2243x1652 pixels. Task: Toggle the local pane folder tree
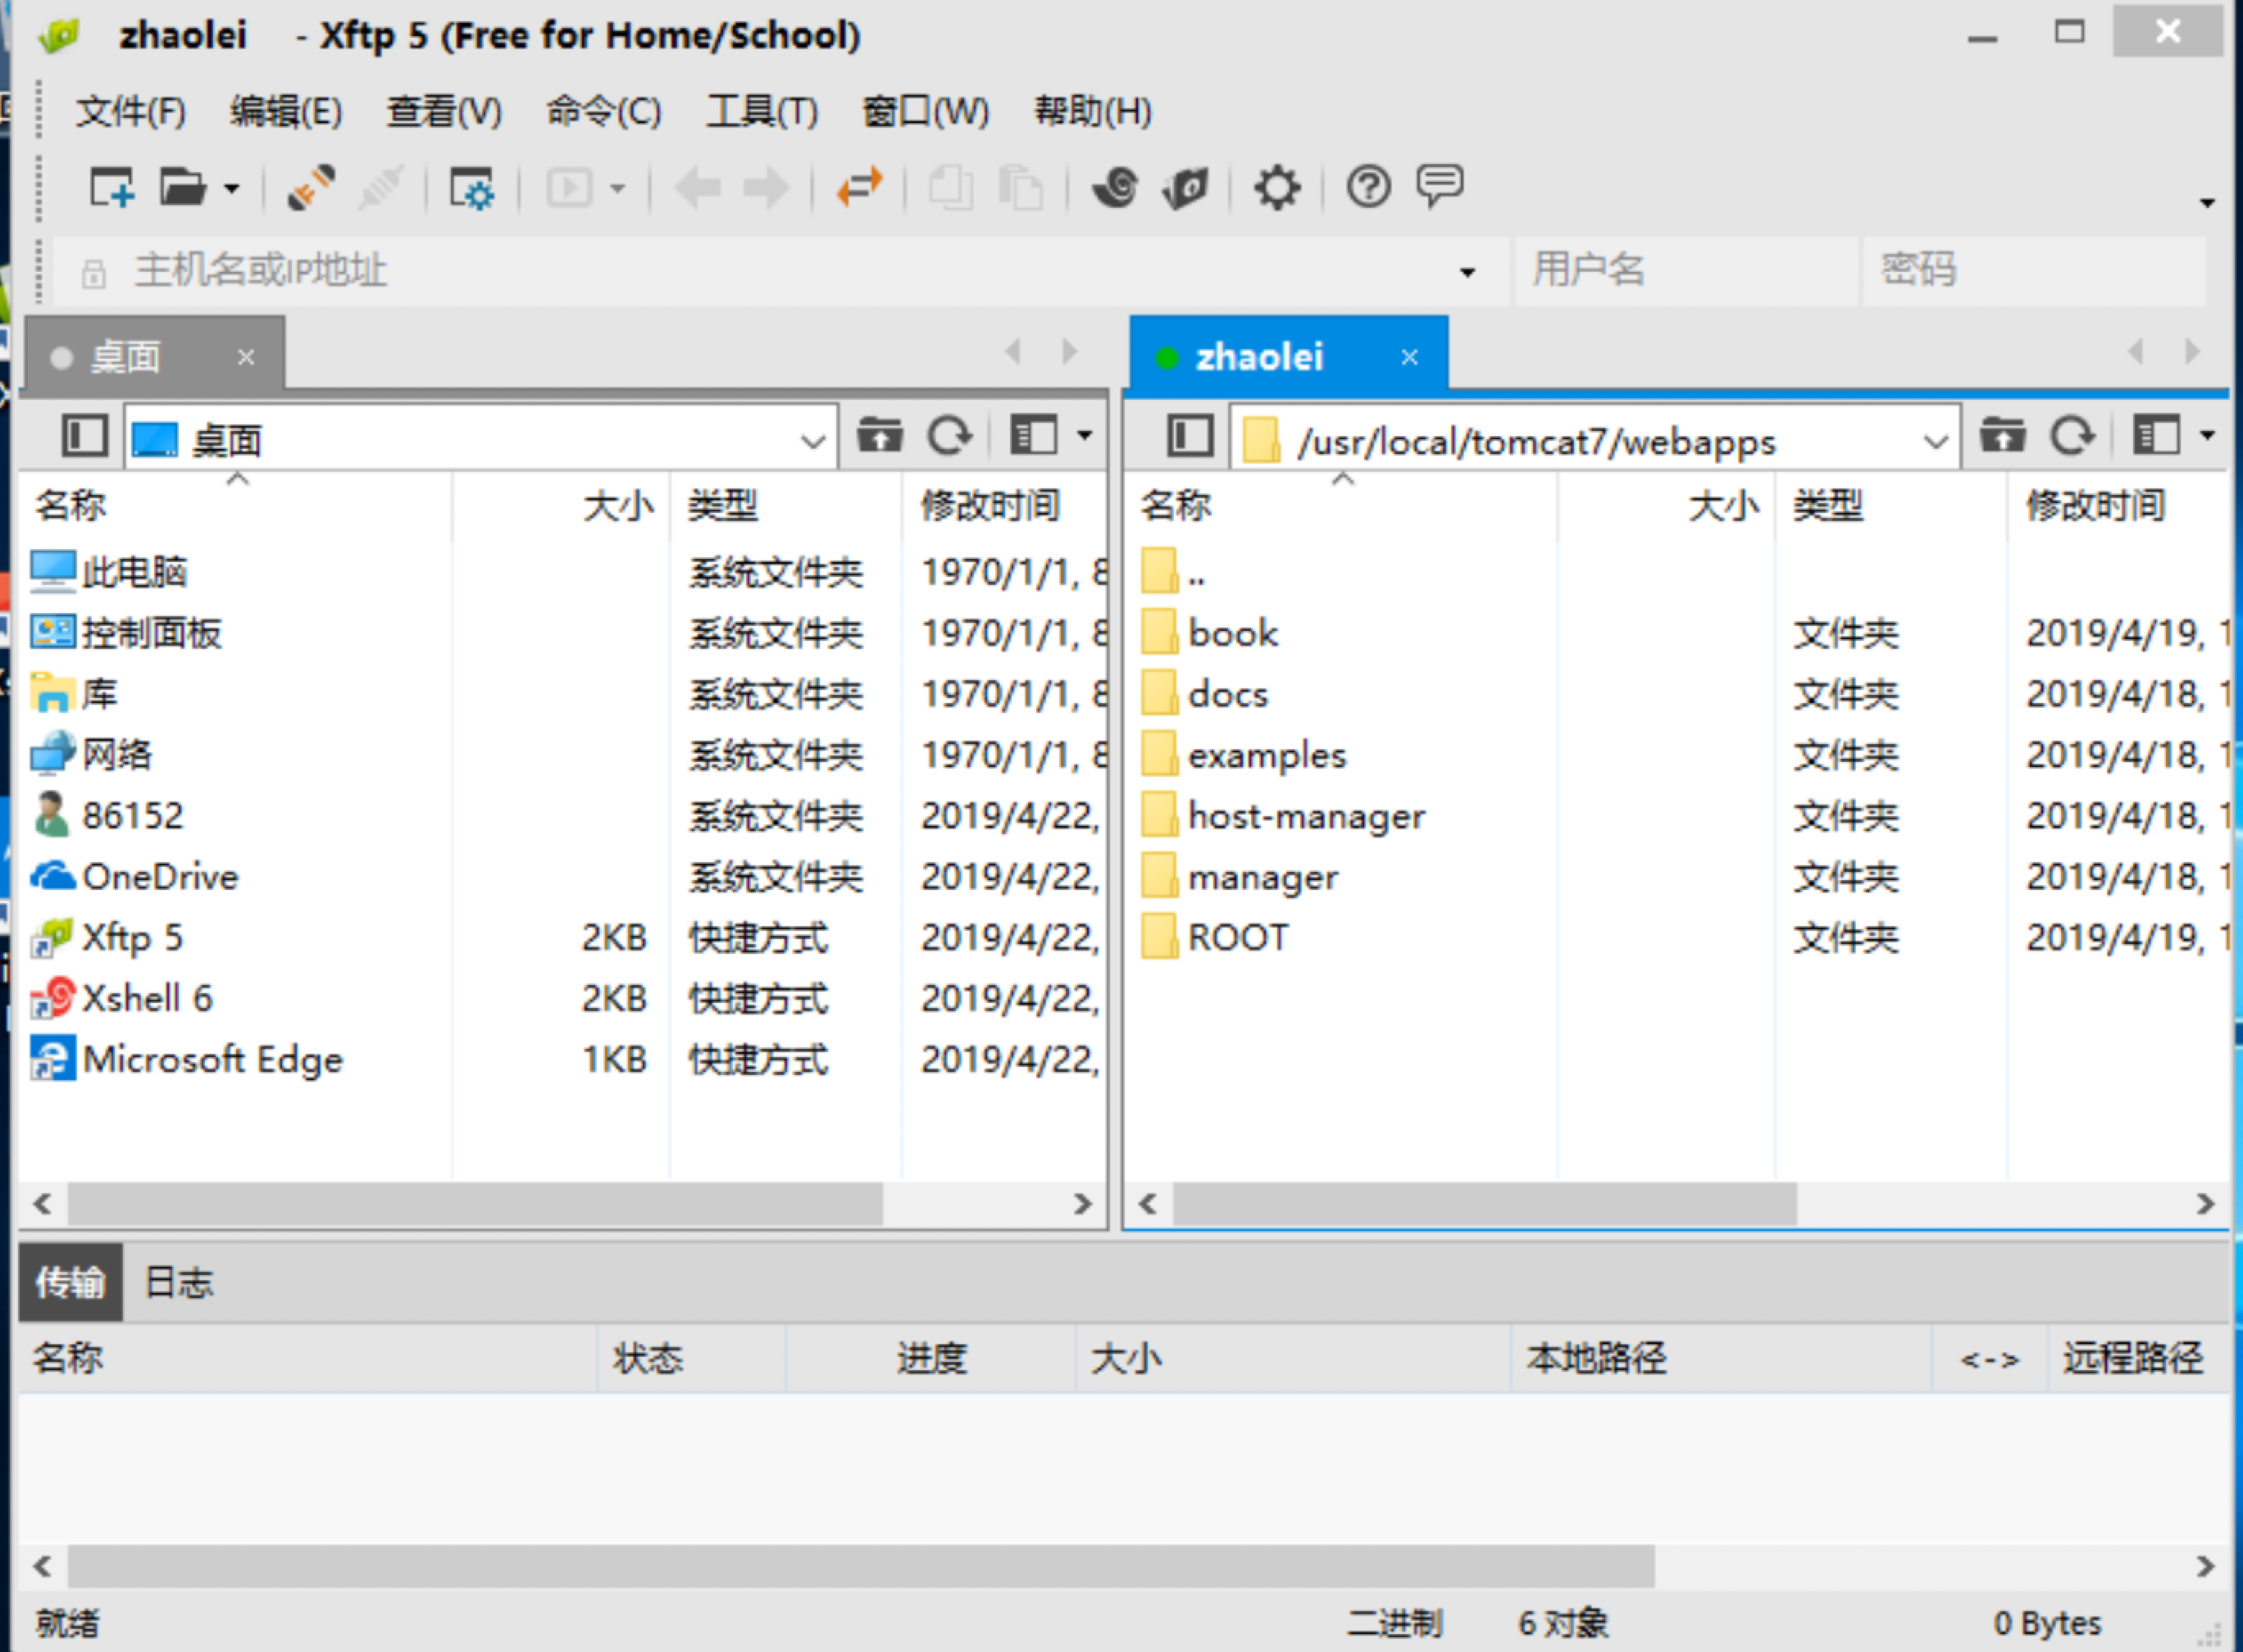coord(84,436)
